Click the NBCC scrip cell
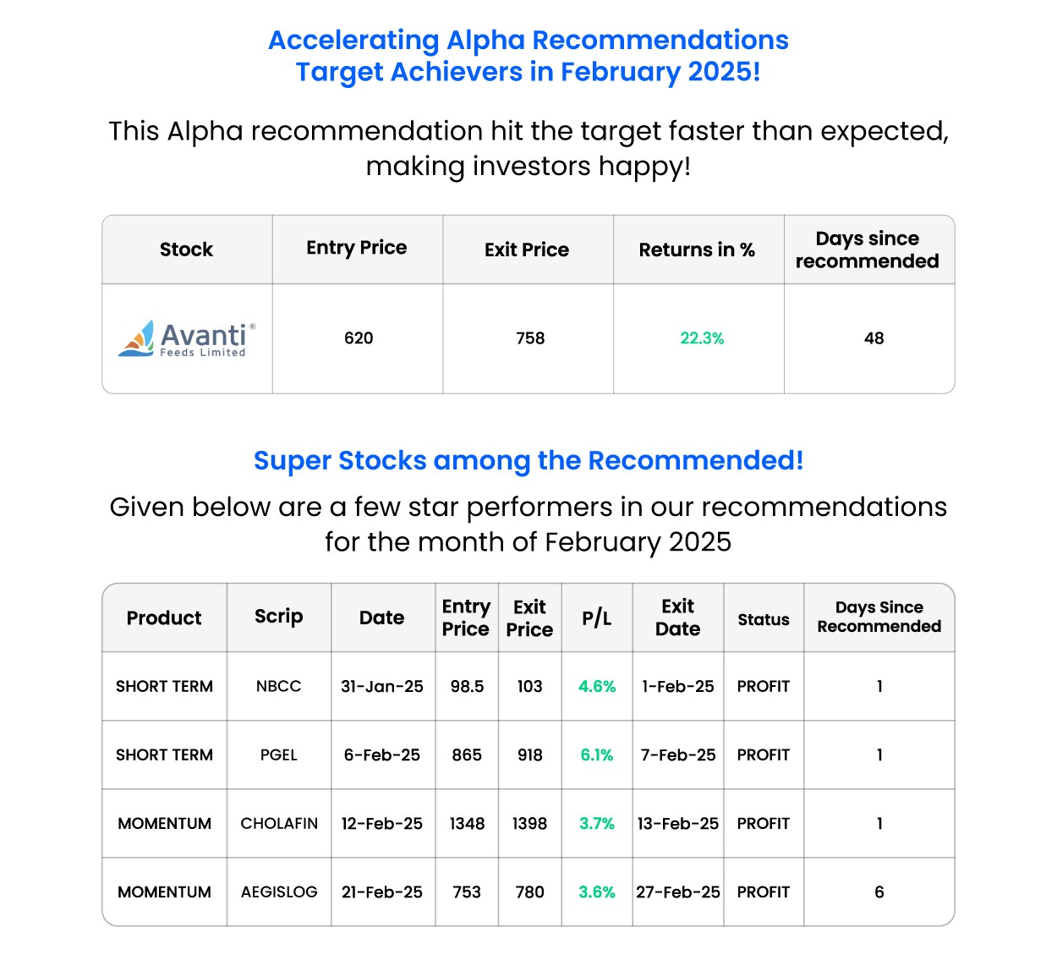1057x955 pixels. (x=278, y=686)
